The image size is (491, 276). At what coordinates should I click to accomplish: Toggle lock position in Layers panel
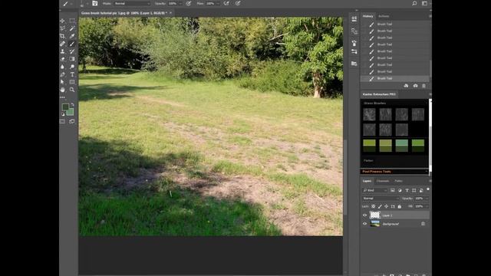(387, 206)
